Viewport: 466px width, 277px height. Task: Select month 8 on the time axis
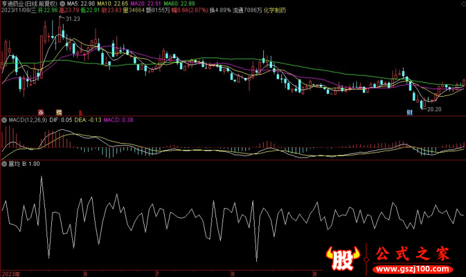click(x=232, y=273)
